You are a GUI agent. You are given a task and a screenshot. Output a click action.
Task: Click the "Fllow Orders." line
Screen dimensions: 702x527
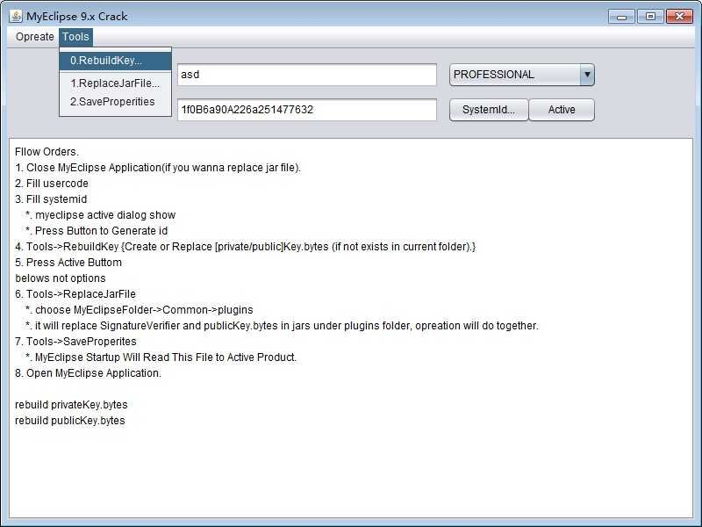[x=47, y=152]
